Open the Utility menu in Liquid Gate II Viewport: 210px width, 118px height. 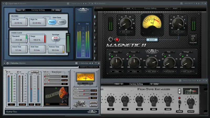pos(58,10)
